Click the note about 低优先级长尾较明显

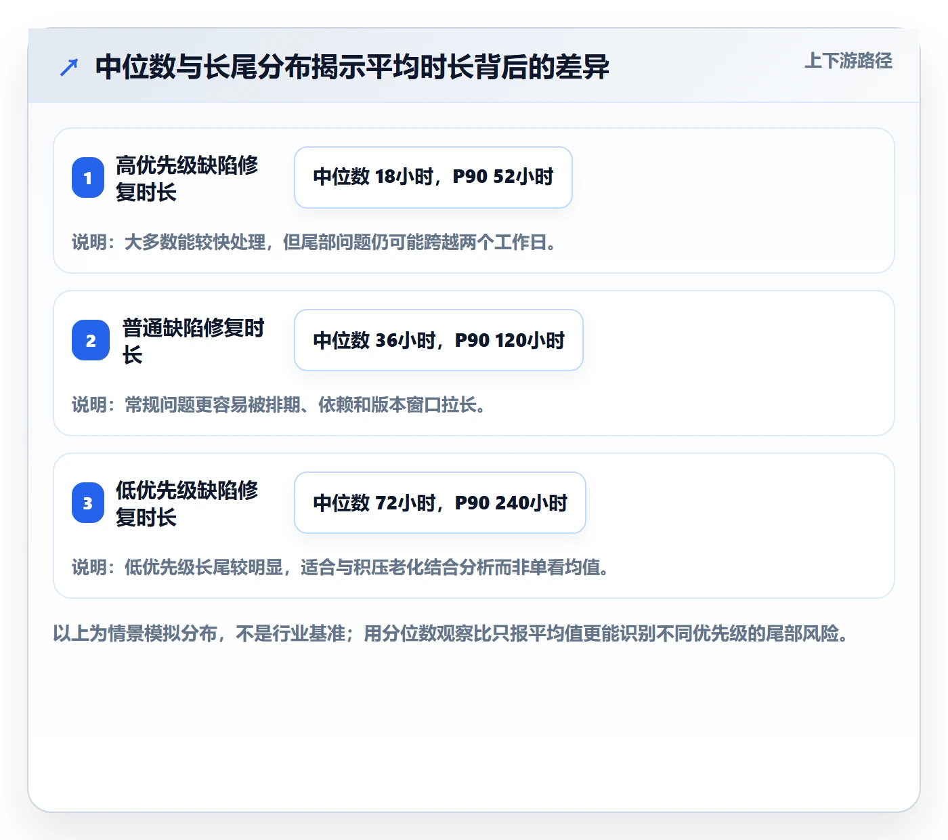341,568
